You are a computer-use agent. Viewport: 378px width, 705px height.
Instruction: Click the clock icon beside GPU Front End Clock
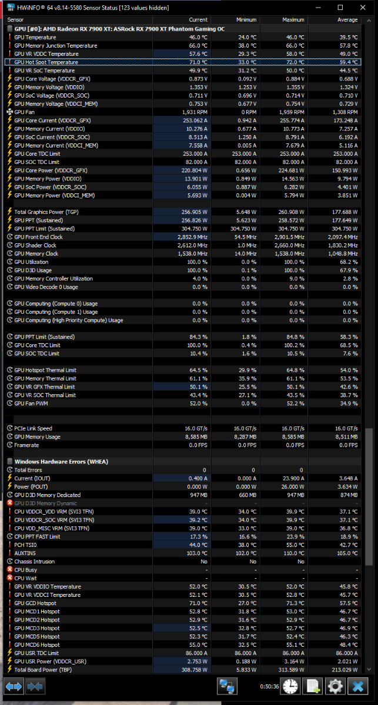(9, 237)
